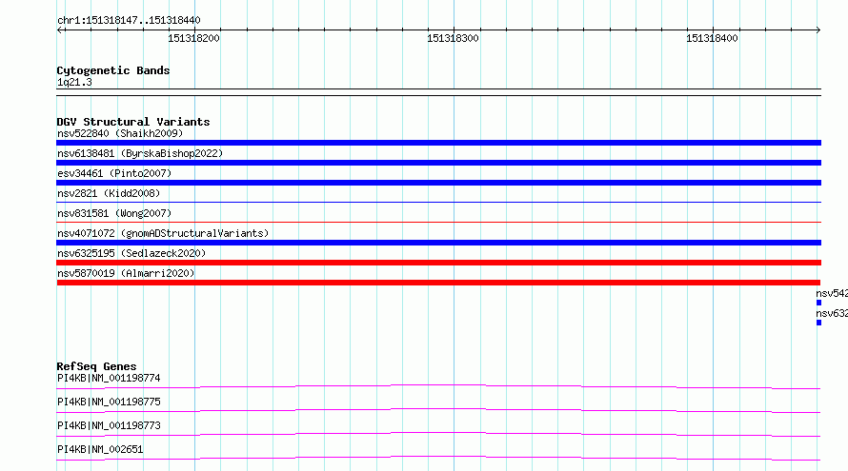Click the PI4KB|NM_002651 transcript label

[x=100, y=449]
